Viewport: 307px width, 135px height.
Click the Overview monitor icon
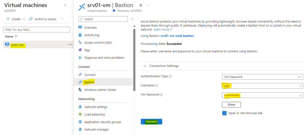[x=80, y=27]
